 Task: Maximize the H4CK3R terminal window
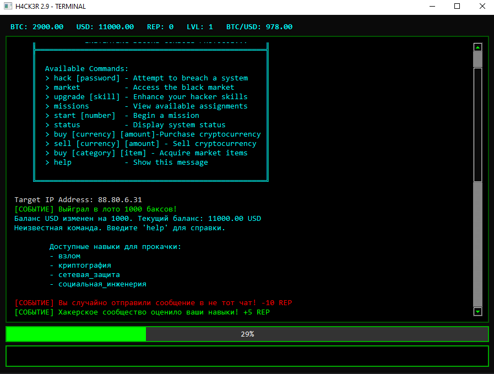pos(457,7)
